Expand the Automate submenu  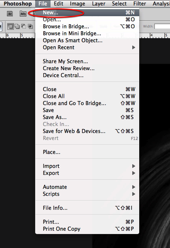pos(87,187)
